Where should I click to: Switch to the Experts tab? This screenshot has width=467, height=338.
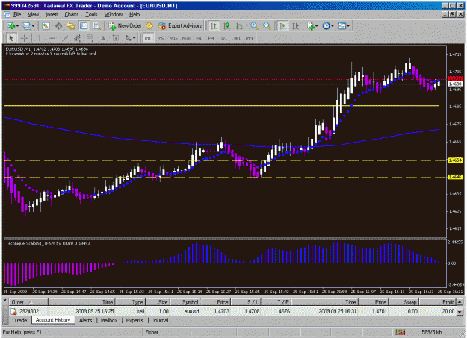[x=134, y=320]
